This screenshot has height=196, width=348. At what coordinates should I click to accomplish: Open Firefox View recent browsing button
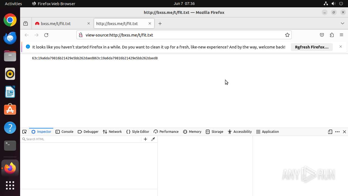[x=26, y=24]
